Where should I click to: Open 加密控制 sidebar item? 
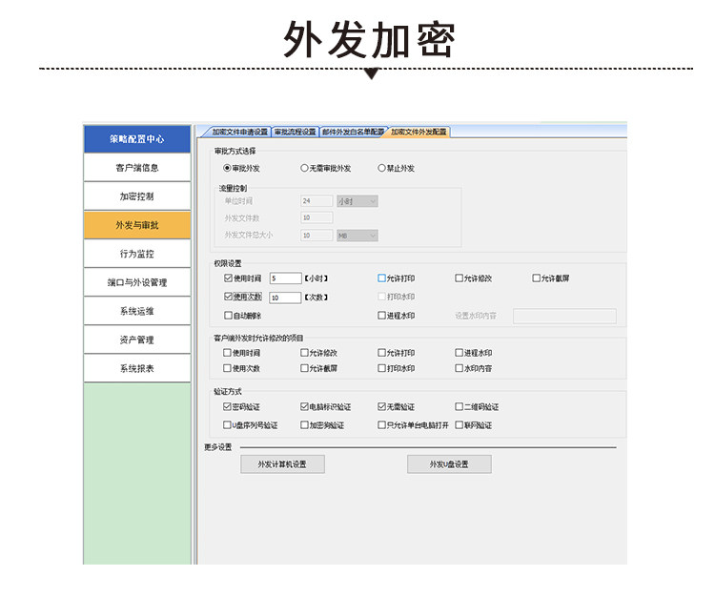[x=136, y=196]
